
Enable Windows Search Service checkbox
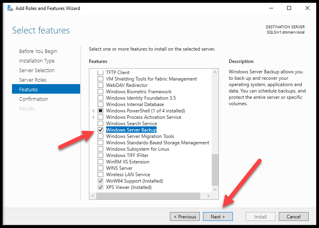100,123
